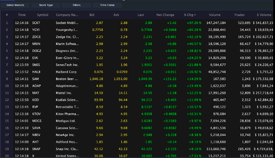Select the SCKT symbol
The width and height of the screenshot is (275, 158).
pyautogui.click(x=36, y=23)
